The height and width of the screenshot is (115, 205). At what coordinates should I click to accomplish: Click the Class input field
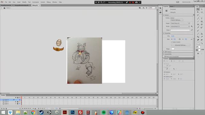click(180, 30)
